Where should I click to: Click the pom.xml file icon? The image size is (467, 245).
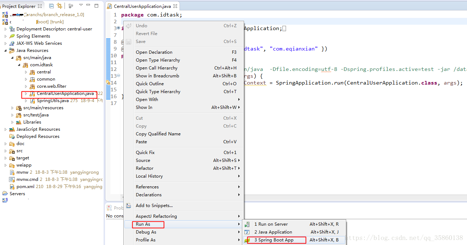coord(12,187)
